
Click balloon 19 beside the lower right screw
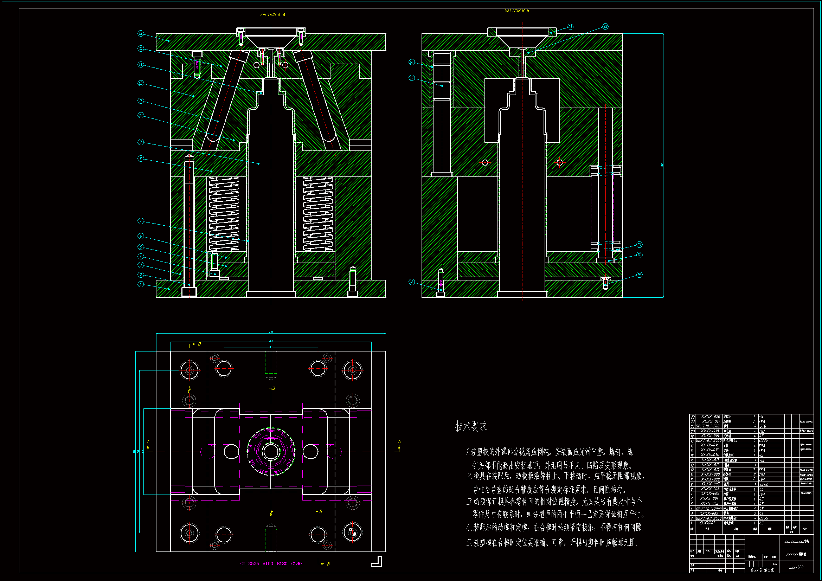[x=640, y=275]
